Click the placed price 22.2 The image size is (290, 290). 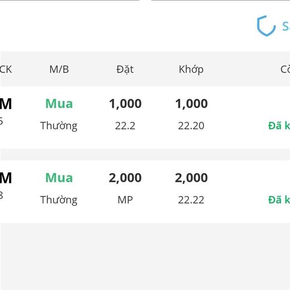coord(125,126)
